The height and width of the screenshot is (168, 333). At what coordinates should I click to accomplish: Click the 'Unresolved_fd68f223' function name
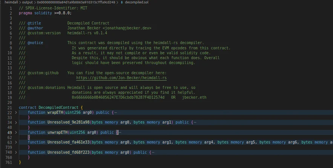point(68,152)
